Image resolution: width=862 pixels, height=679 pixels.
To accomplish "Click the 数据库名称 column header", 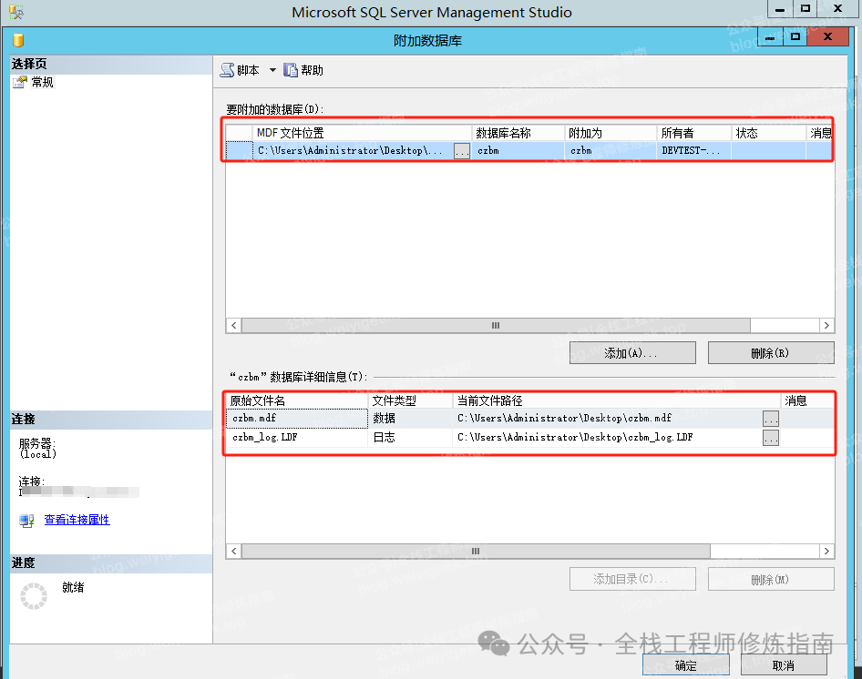I will 518,133.
